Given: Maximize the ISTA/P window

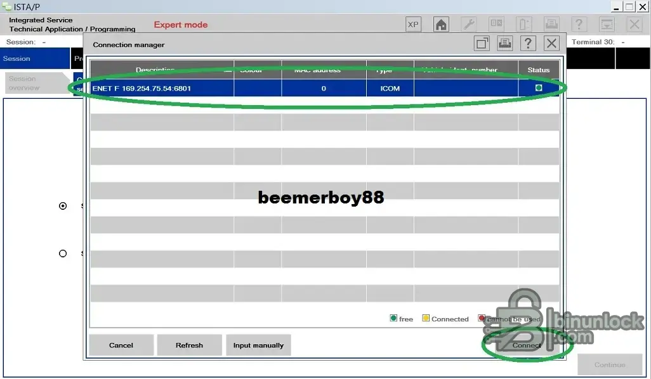Looking at the screenshot, I should point(629,7).
